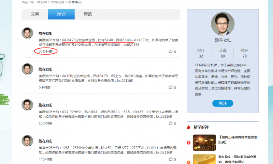Open article 如何正确的做好黄金原油投资
This screenshot has height=164, width=273.
tap(238, 140)
